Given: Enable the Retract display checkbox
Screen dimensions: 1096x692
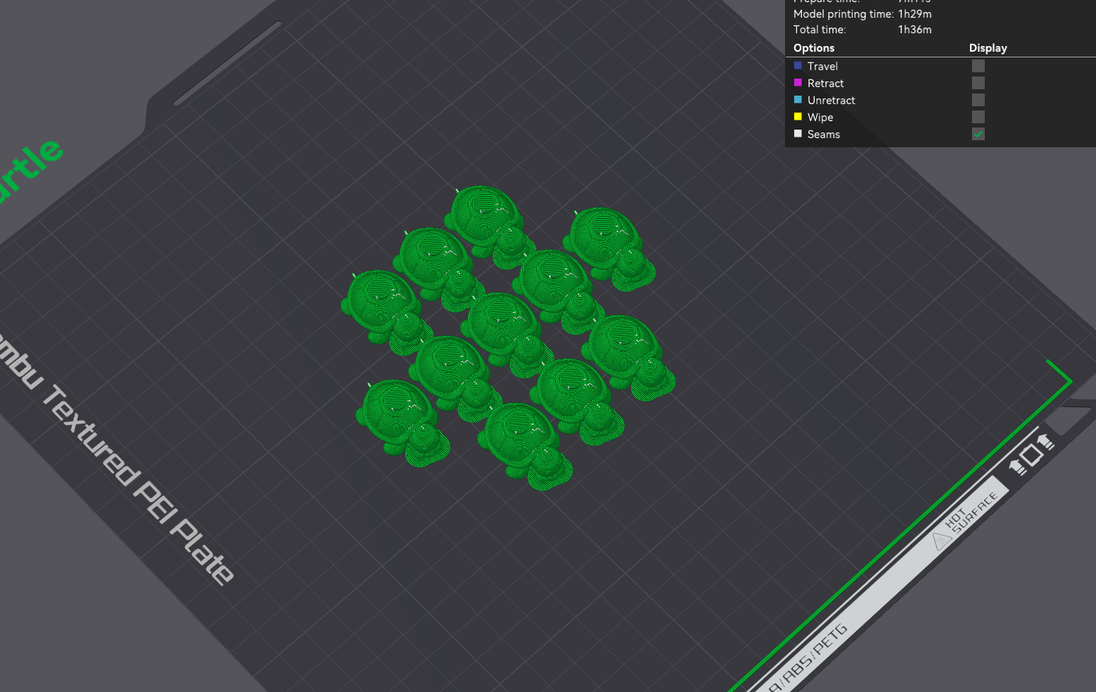Looking at the screenshot, I should pyautogui.click(x=978, y=83).
